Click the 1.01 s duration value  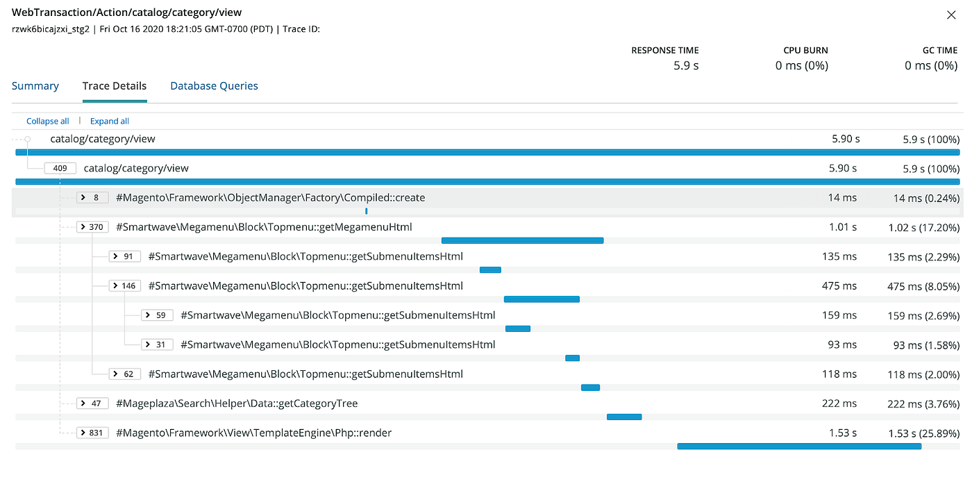tap(843, 227)
